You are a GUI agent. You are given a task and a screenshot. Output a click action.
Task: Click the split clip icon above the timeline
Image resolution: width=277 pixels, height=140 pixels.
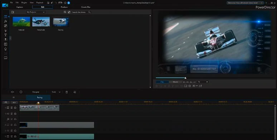pyautogui.click(x=13, y=92)
